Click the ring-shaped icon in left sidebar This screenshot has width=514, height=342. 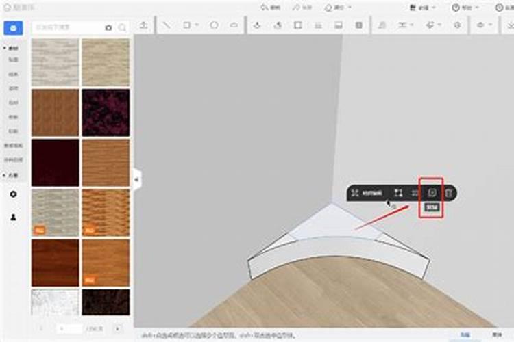13,194
